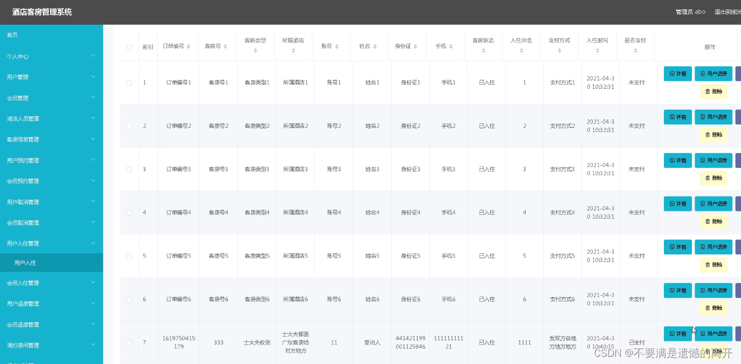This screenshot has width=741, height=364.
Task: View 详情 for row 订单编号5
Action: pyautogui.click(x=678, y=247)
